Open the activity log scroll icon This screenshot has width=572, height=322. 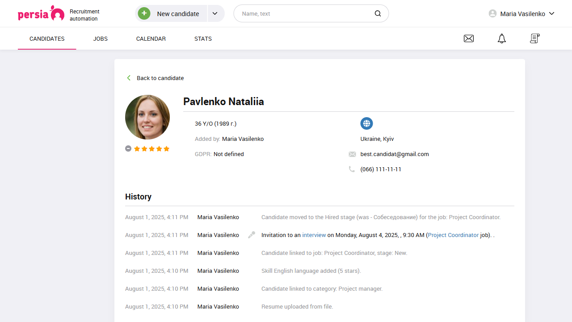(534, 38)
